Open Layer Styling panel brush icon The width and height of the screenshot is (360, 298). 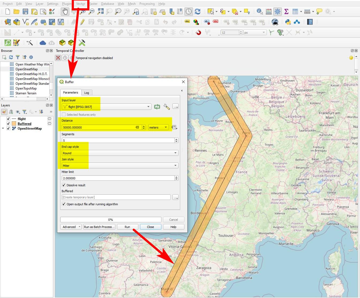coord(4,112)
